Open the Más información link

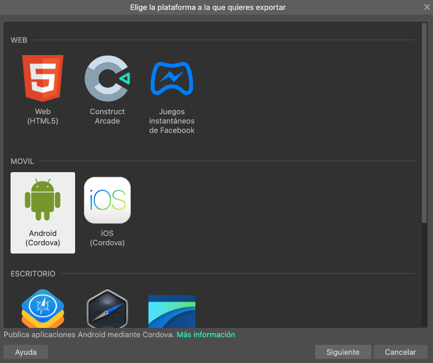(206, 335)
